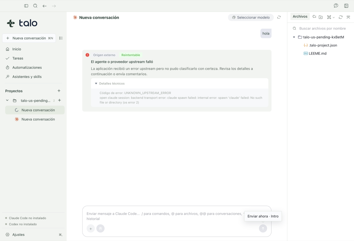Screen dimensions: 354x241
Task: Click the composer button beside the plus
Action: pos(100,229)
